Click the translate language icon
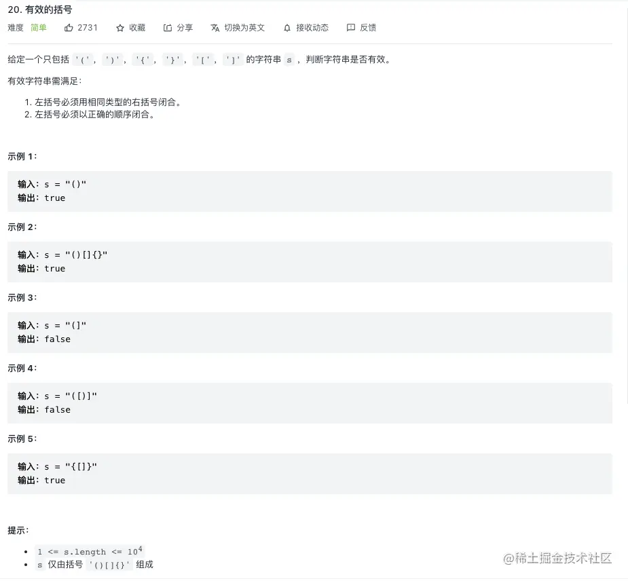This screenshot has height=581, width=628. (215, 28)
